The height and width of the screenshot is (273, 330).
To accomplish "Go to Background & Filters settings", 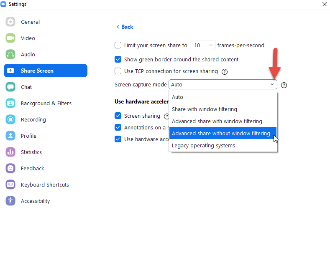I will [46, 103].
